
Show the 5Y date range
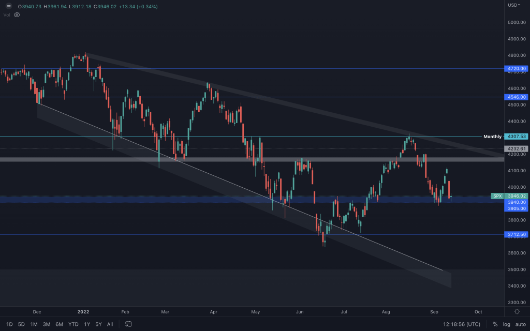[98, 324]
